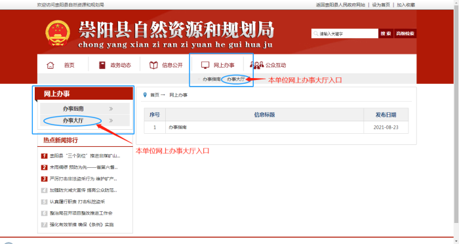Click rank 5 badge in hot news
The height and width of the screenshot is (244, 459).
(x=44, y=201)
